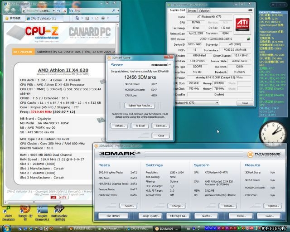Expand the print button dropdown arrow
The width and height of the screenshot is (290, 232).
(108, 18)
